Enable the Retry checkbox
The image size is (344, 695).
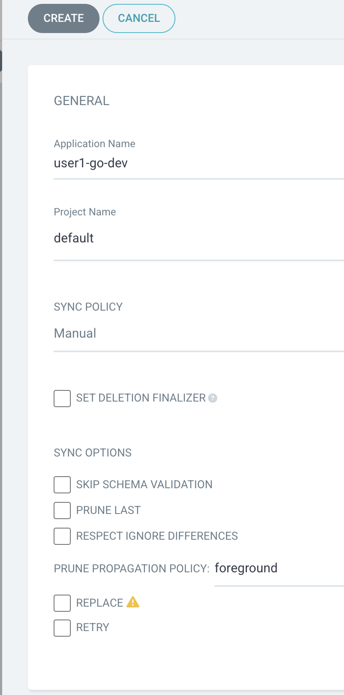[62, 628]
